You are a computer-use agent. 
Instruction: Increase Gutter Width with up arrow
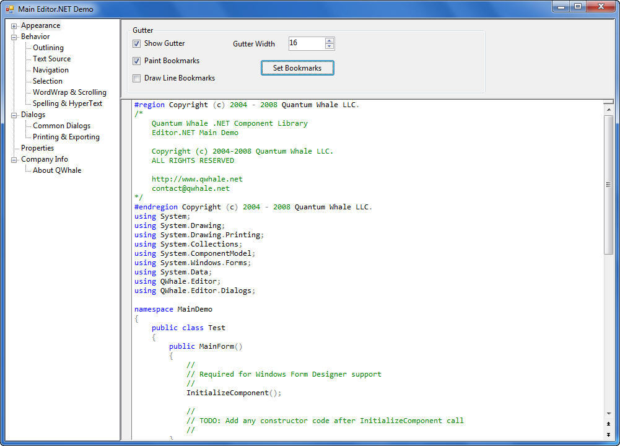[330, 40]
